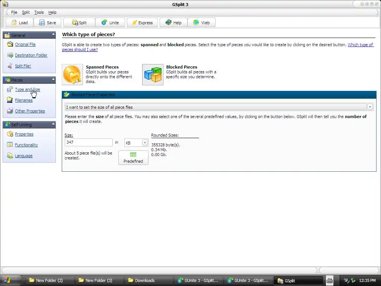Collapse the Pieces panel
Image resolution: width=381 pixels, height=286 pixels.
(x=53, y=79)
